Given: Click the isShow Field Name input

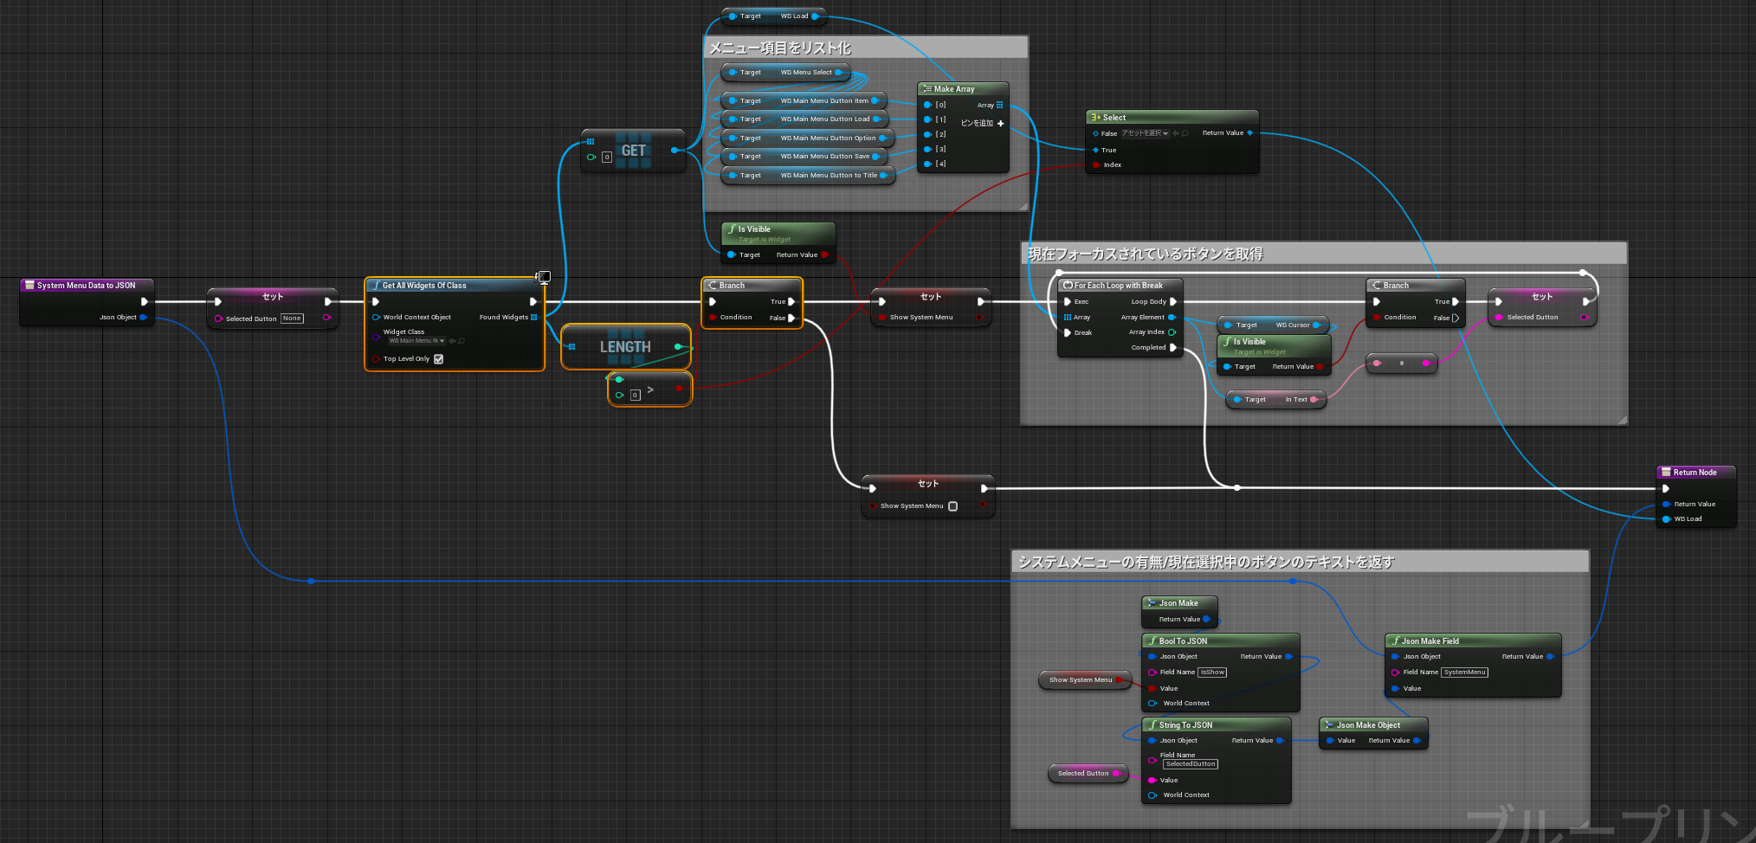Looking at the screenshot, I should [x=1212, y=672].
